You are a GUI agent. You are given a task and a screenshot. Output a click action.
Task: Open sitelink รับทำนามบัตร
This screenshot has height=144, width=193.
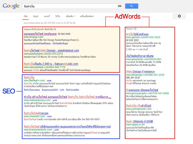point(73,90)
